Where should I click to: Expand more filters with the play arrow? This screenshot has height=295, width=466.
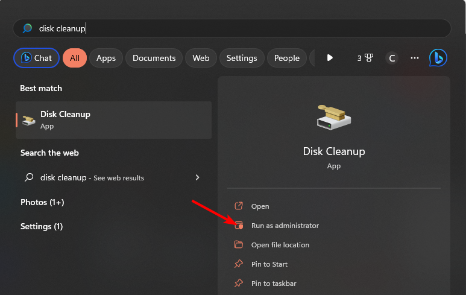click(x=330, y=58)
